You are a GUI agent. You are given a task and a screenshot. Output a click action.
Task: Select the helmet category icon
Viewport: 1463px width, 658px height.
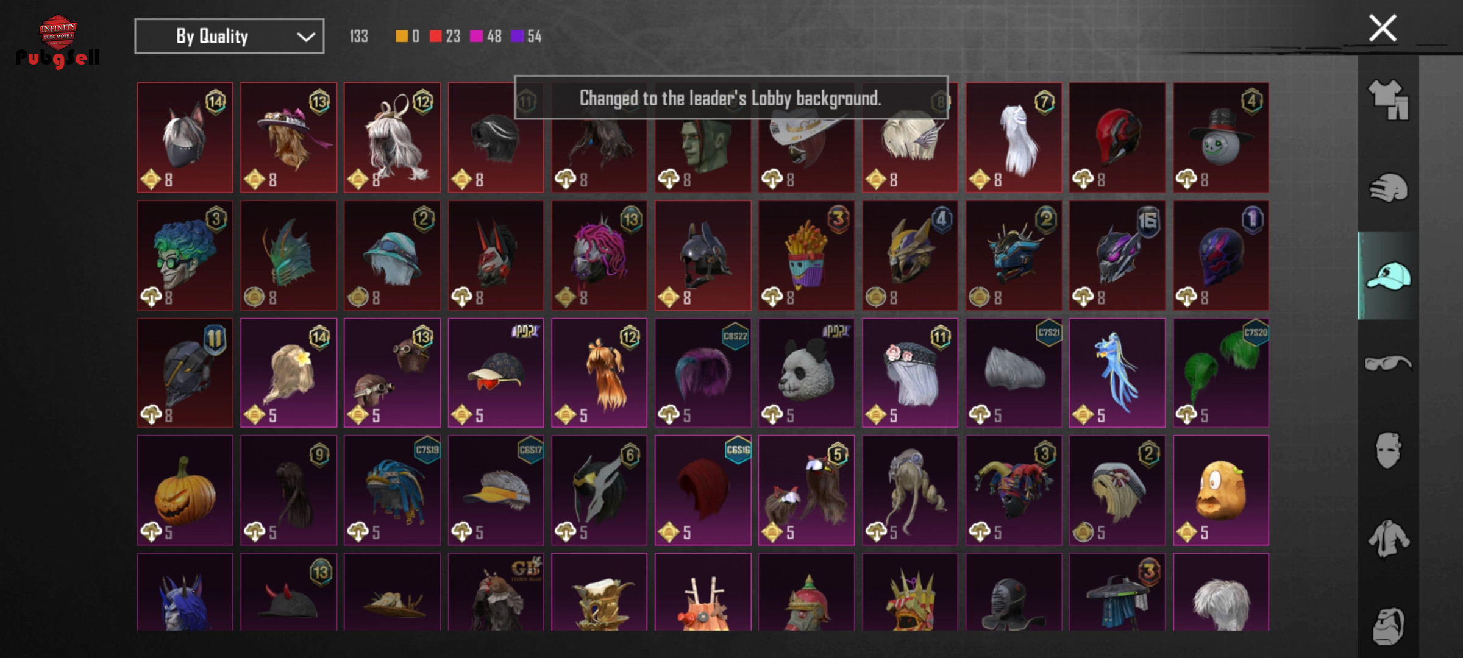click(1388, 188)
